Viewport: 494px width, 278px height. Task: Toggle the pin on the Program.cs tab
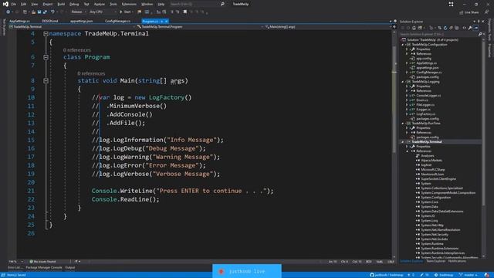click(161, 21)
